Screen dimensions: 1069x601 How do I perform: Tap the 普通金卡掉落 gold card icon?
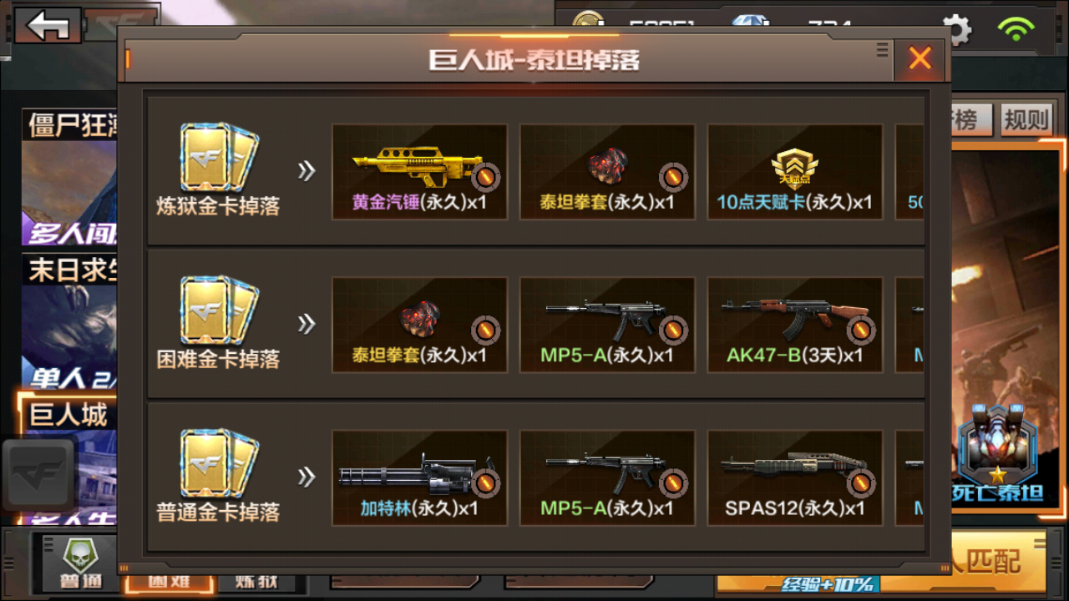pos(219,462)
